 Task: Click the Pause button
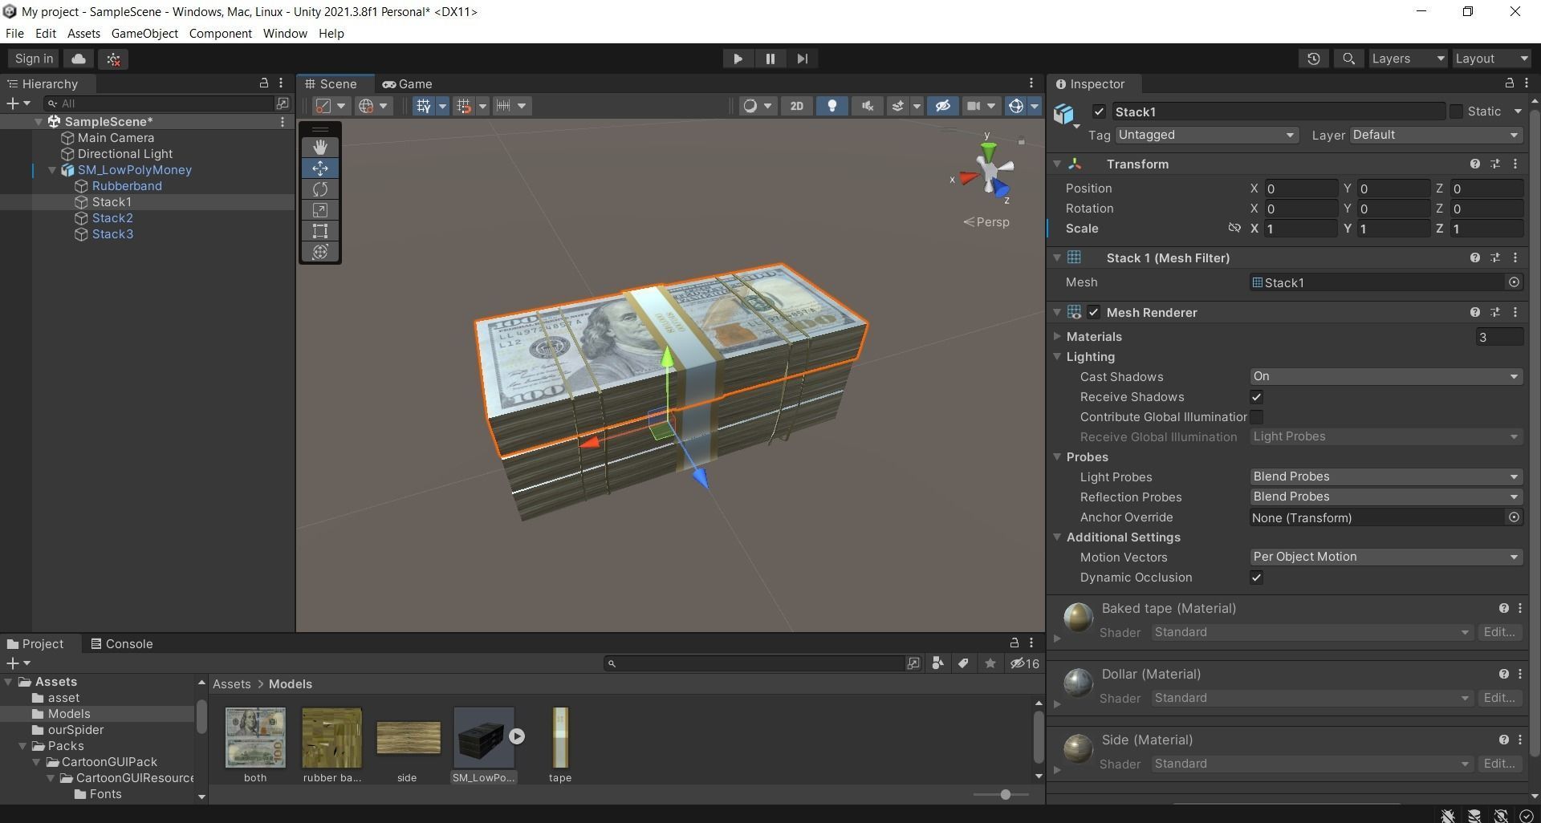click(x=770, y=59)
